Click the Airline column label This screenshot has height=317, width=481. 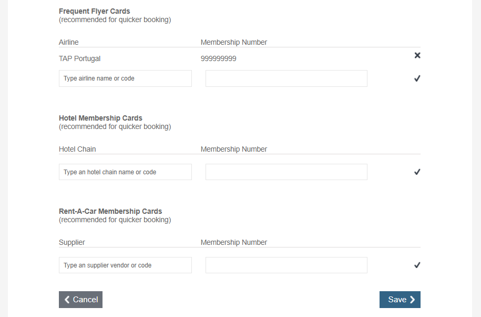coord(69,42)
